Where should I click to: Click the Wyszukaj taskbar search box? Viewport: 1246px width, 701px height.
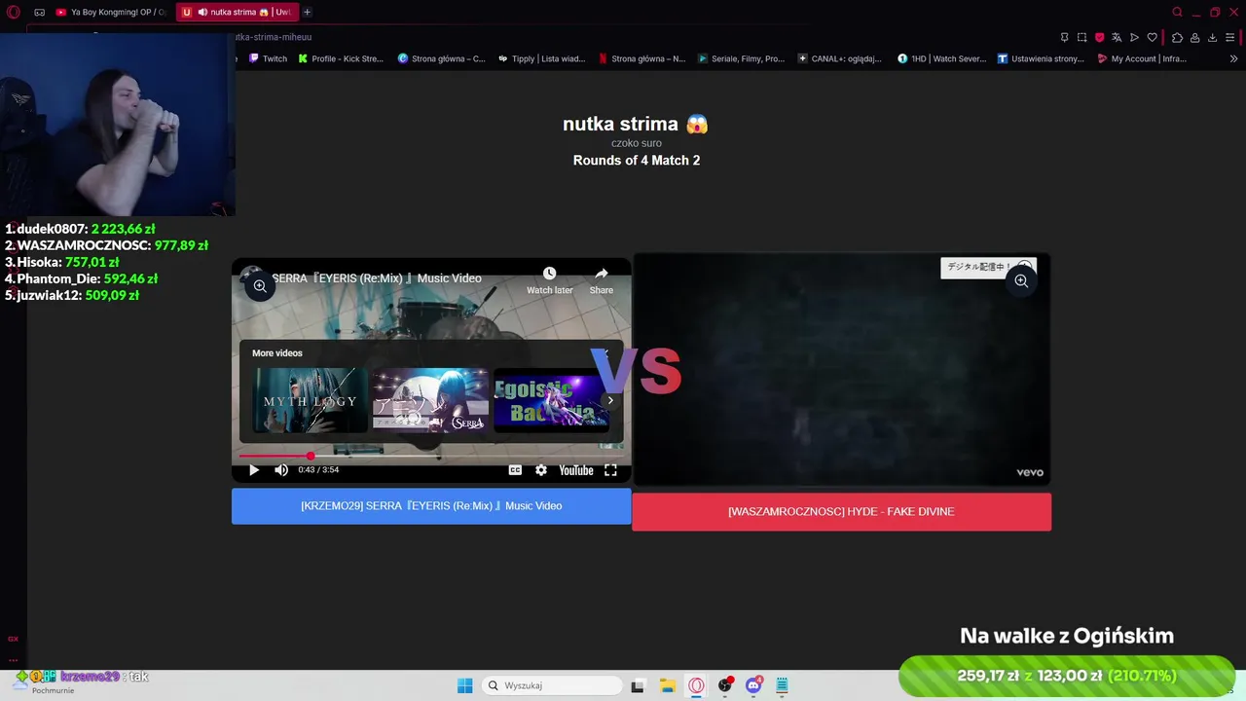pos(553,685)
